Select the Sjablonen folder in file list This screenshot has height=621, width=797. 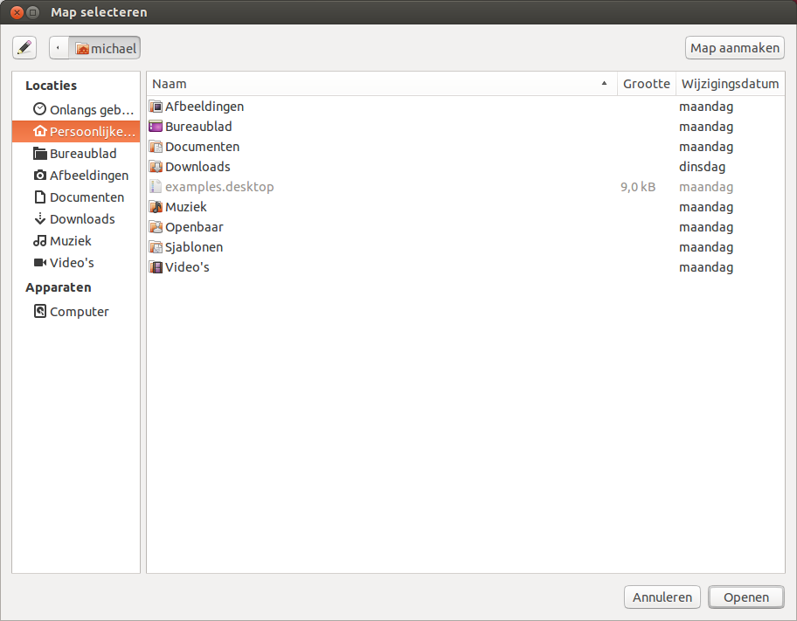[193, 247]
